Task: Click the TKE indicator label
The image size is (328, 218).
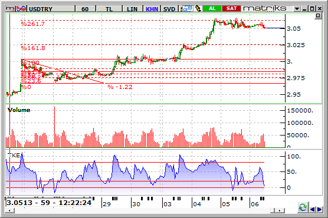Action: (14, 155)
